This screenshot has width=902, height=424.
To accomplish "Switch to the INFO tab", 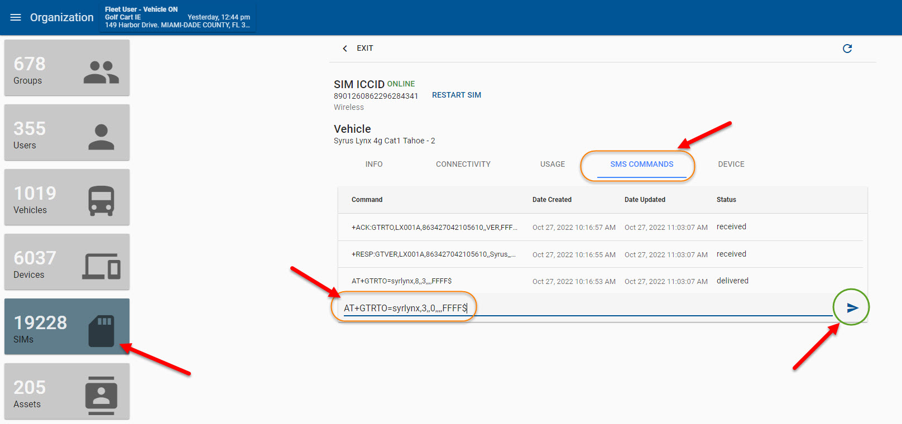I will 373,164.
